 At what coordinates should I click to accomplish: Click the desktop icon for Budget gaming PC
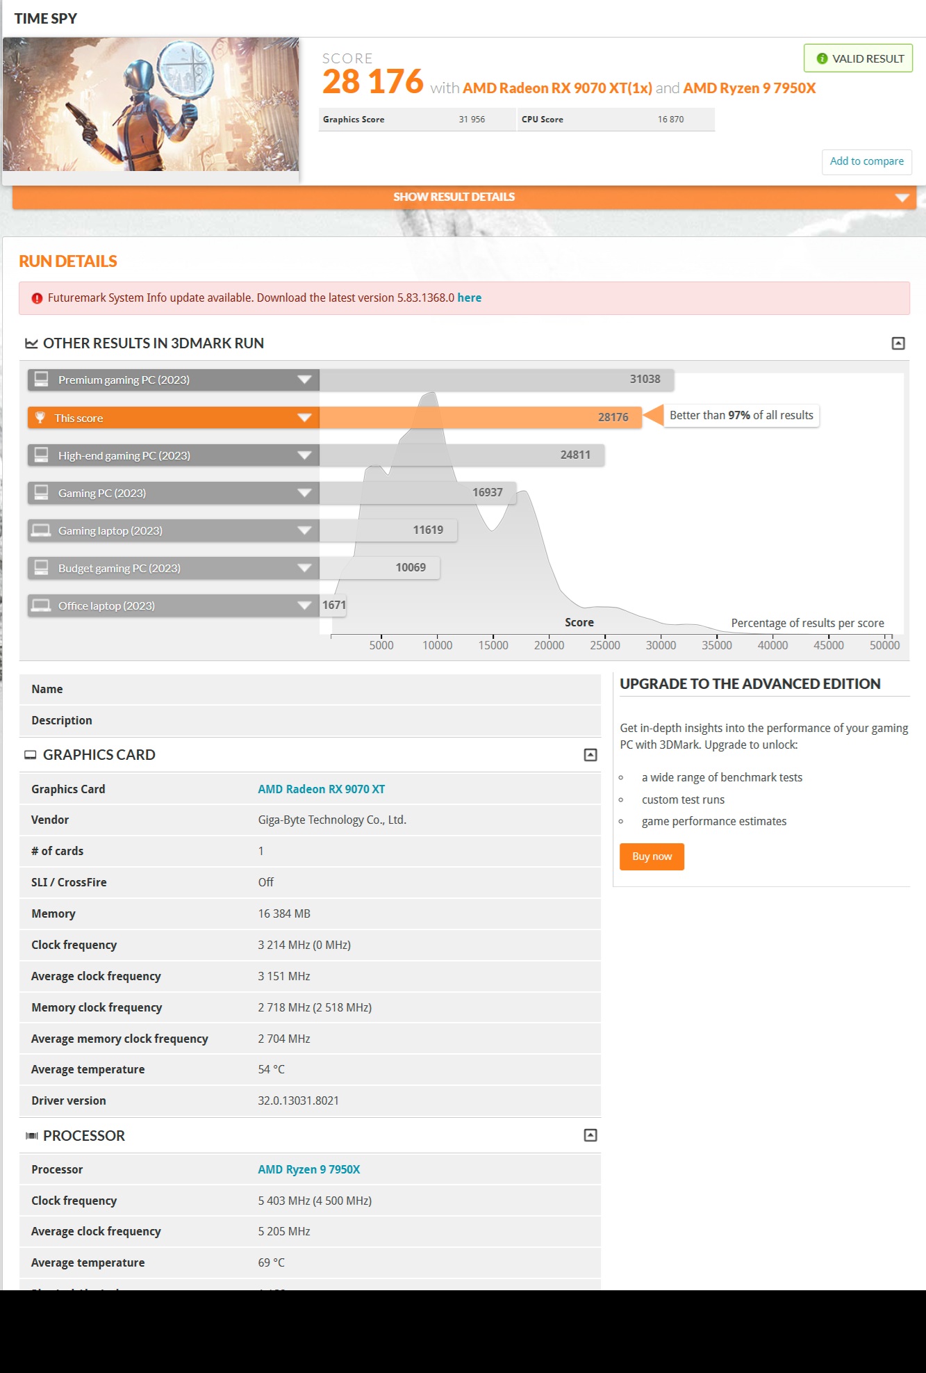point(42,567)
